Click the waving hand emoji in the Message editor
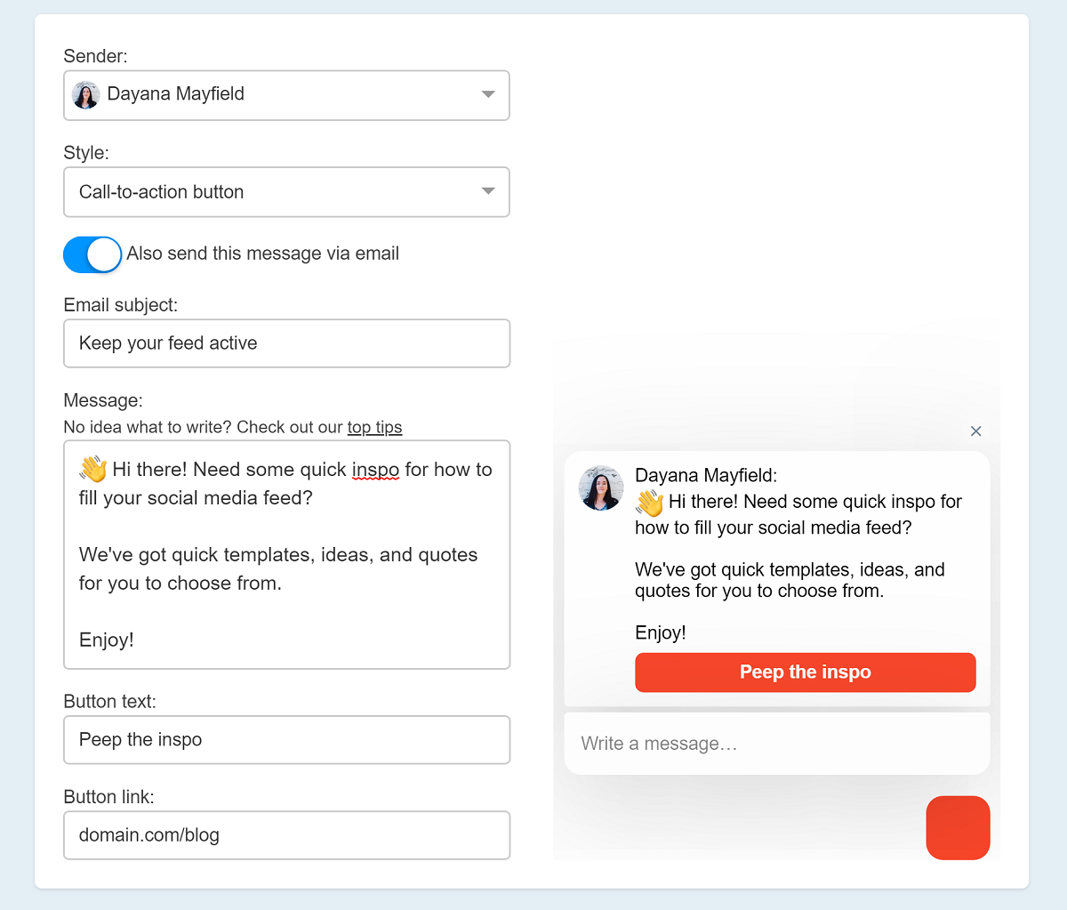1067x910 pixels. [93, 470]
